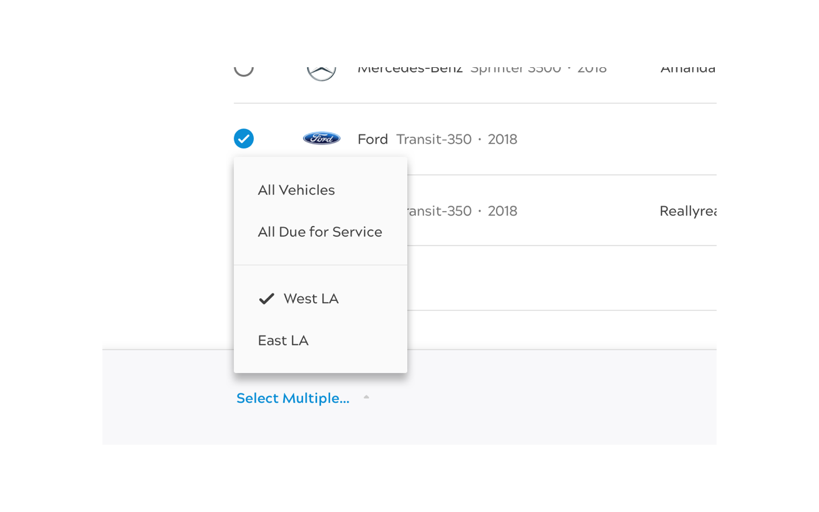This screenshot has height=512, width=819.
Task: Uncheck the selected Ford Transit-350 row
Action: (244, 139)
